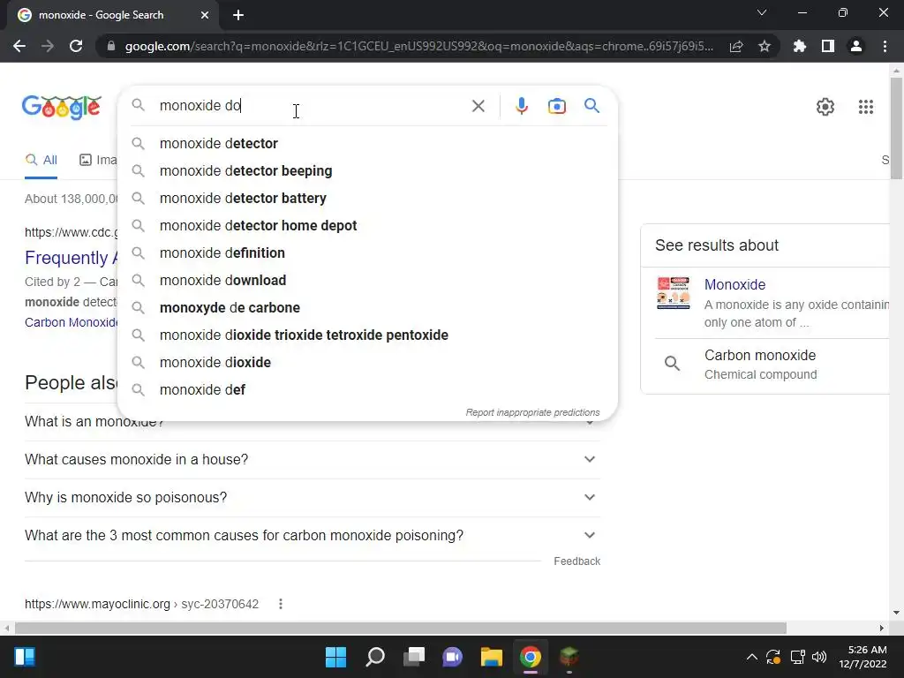This screenshot has height=678, width=904.
Task: Open Google quick settings gear
Action: coord(825,107)
